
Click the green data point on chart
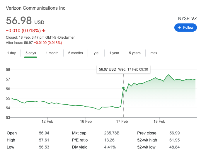point(123,88)
